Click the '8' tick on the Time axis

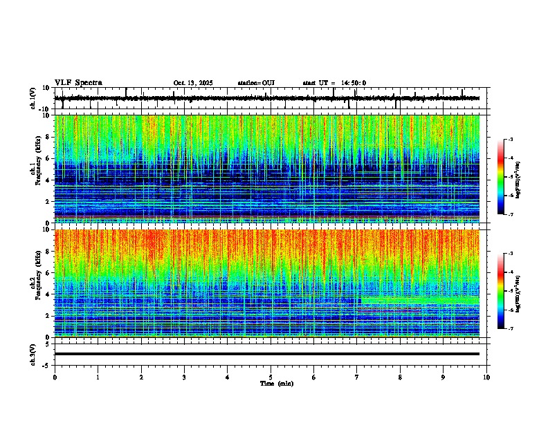[400, 377]
